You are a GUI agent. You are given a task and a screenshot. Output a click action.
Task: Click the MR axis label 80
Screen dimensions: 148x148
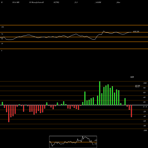pos(144,88)
